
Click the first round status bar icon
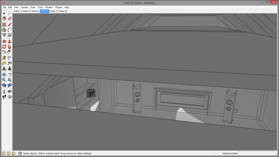click(x=4, y=153)
